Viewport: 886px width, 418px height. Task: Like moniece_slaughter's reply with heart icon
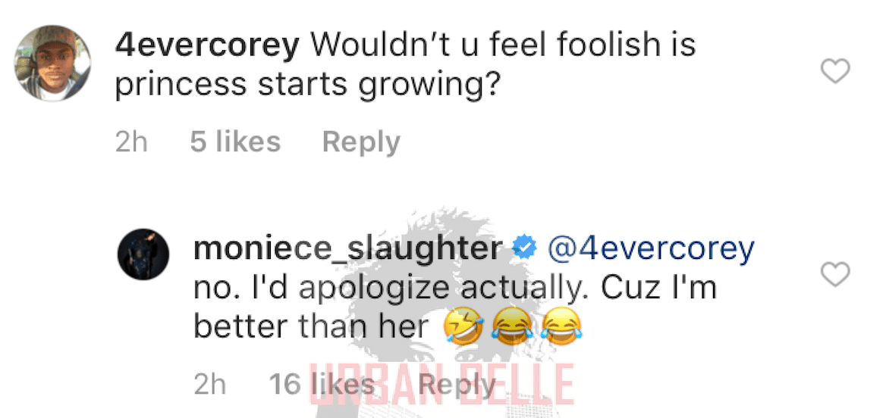[x=834, y=275]
